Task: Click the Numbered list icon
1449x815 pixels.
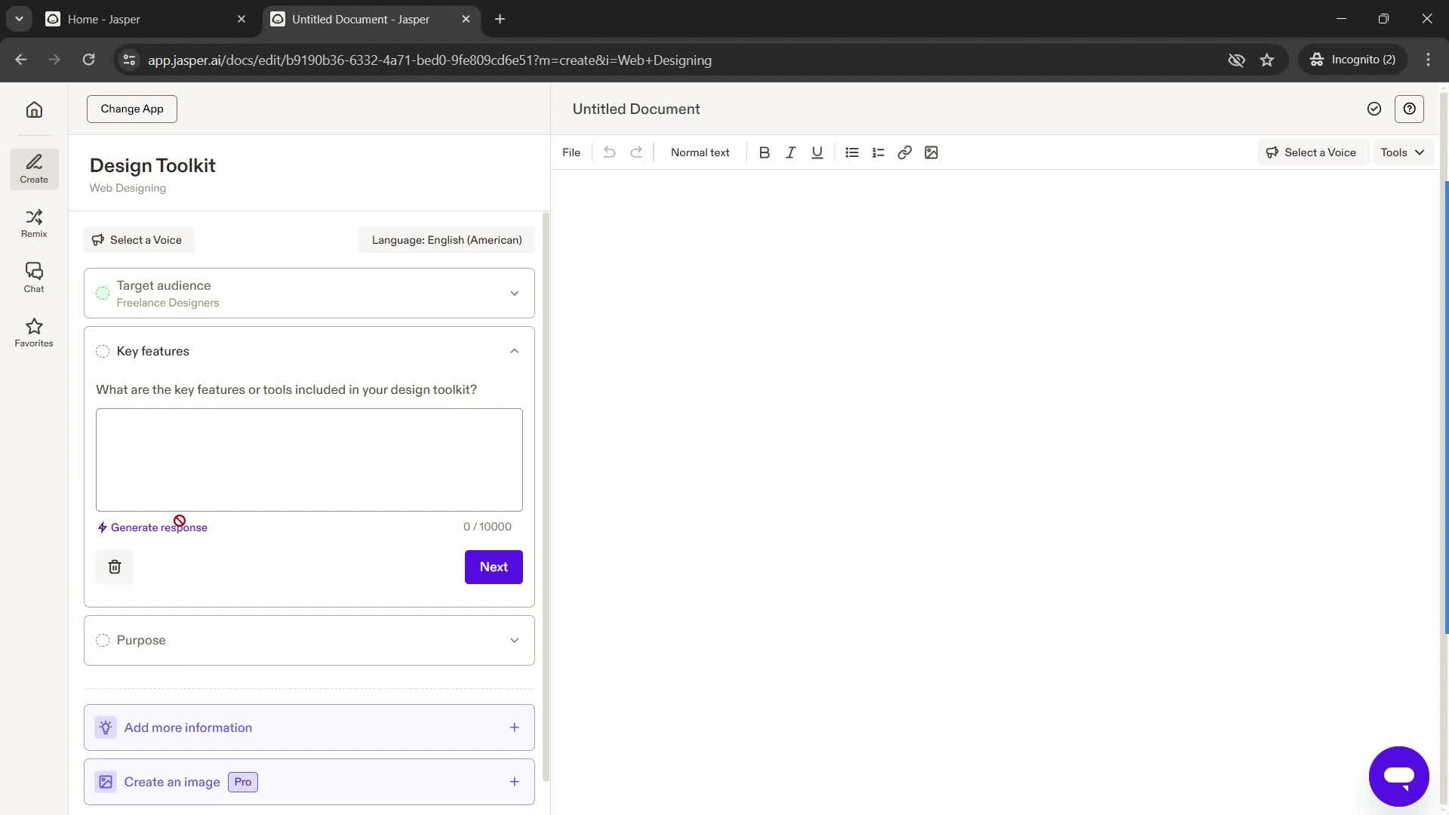Action: tap(877, 152)
